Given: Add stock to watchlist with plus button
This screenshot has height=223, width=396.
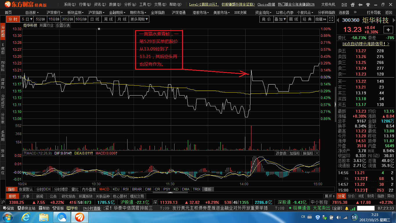Looking at the screenshot, I should click(x=388, y=30).
